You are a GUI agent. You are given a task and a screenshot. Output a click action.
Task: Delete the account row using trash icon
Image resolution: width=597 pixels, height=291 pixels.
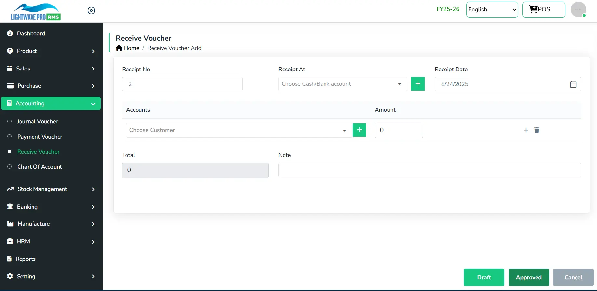(537, 130)
